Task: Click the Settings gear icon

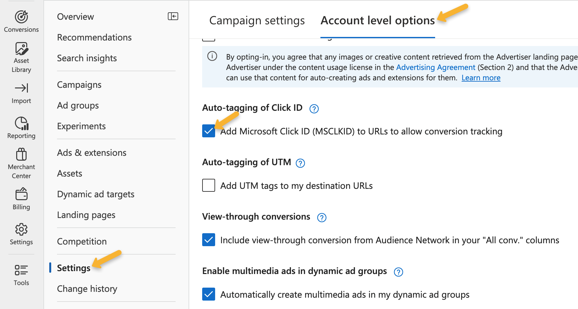Action: click(x=21, y=229)
